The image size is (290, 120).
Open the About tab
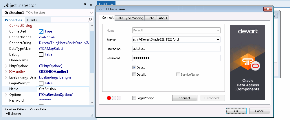tap(163, 18)
